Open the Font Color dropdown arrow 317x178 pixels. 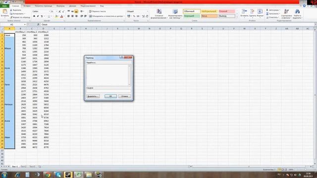point(64,16)
